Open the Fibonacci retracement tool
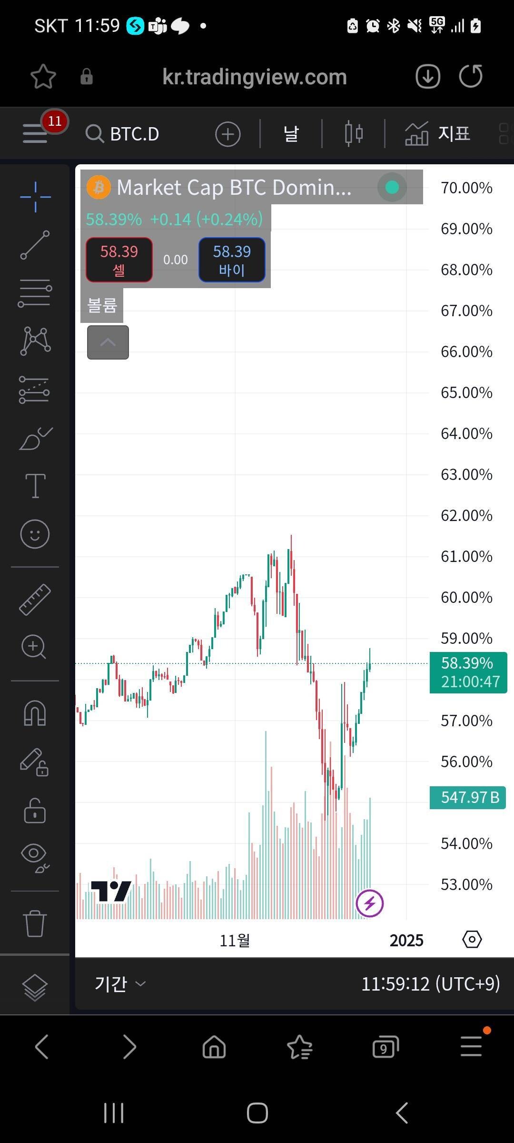Viewport: 514px width, 1143px height. [35, 292]
